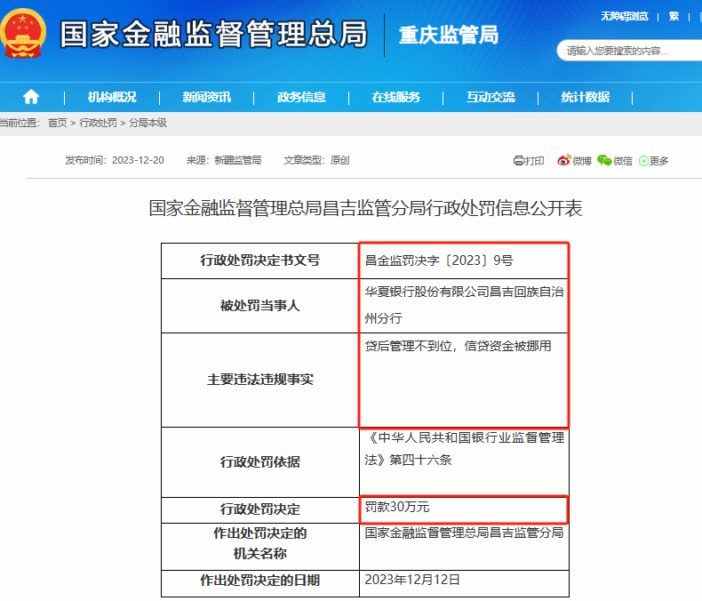Click the 无障碍浏览 link
The height and width of the screenshot is (601, 702).
coord(625,17)
